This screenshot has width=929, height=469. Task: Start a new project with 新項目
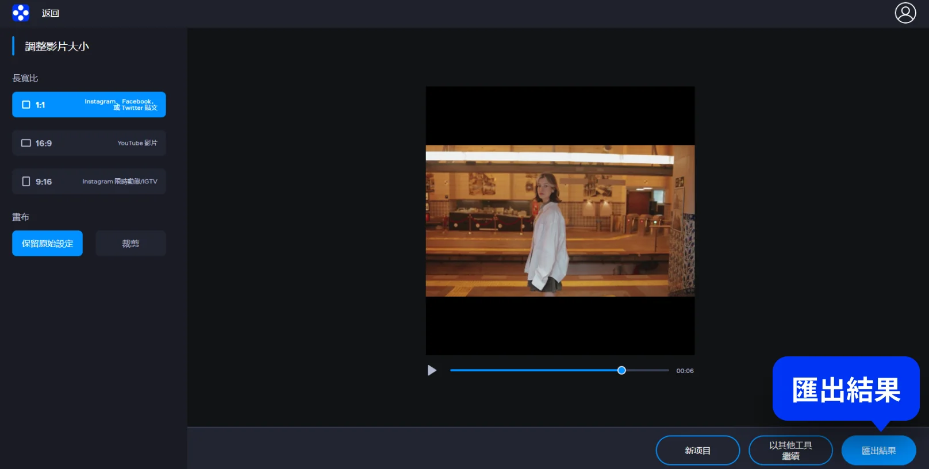click(x=697, y=451)
